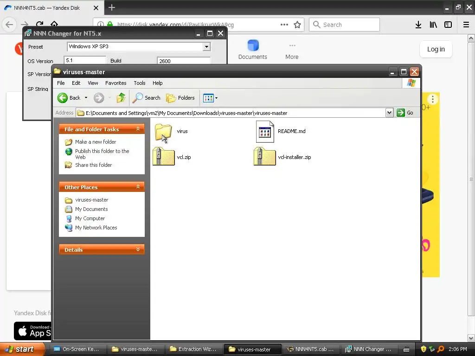Open browser page actions ellipsis
Image resolution: width=475 pixels, height=356 pixels.
point(284,25)
